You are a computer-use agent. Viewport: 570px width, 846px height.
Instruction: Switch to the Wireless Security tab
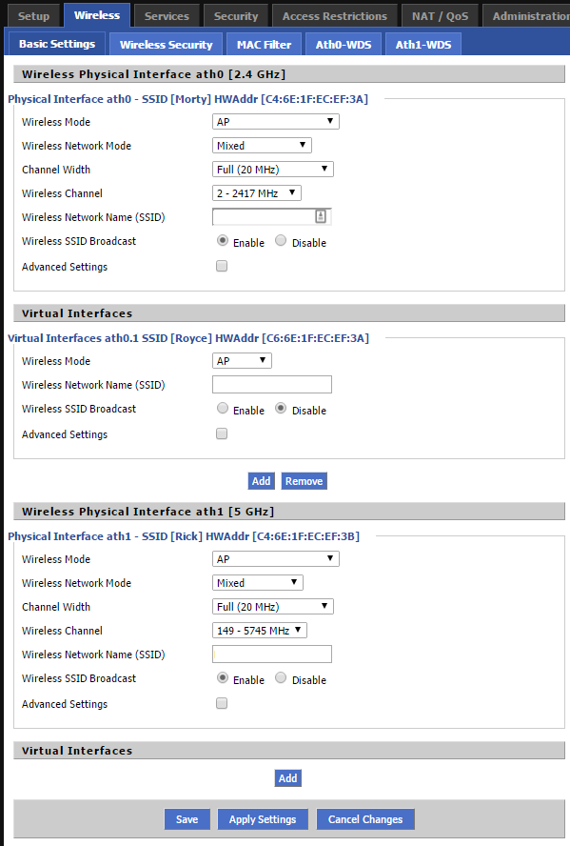165,43
